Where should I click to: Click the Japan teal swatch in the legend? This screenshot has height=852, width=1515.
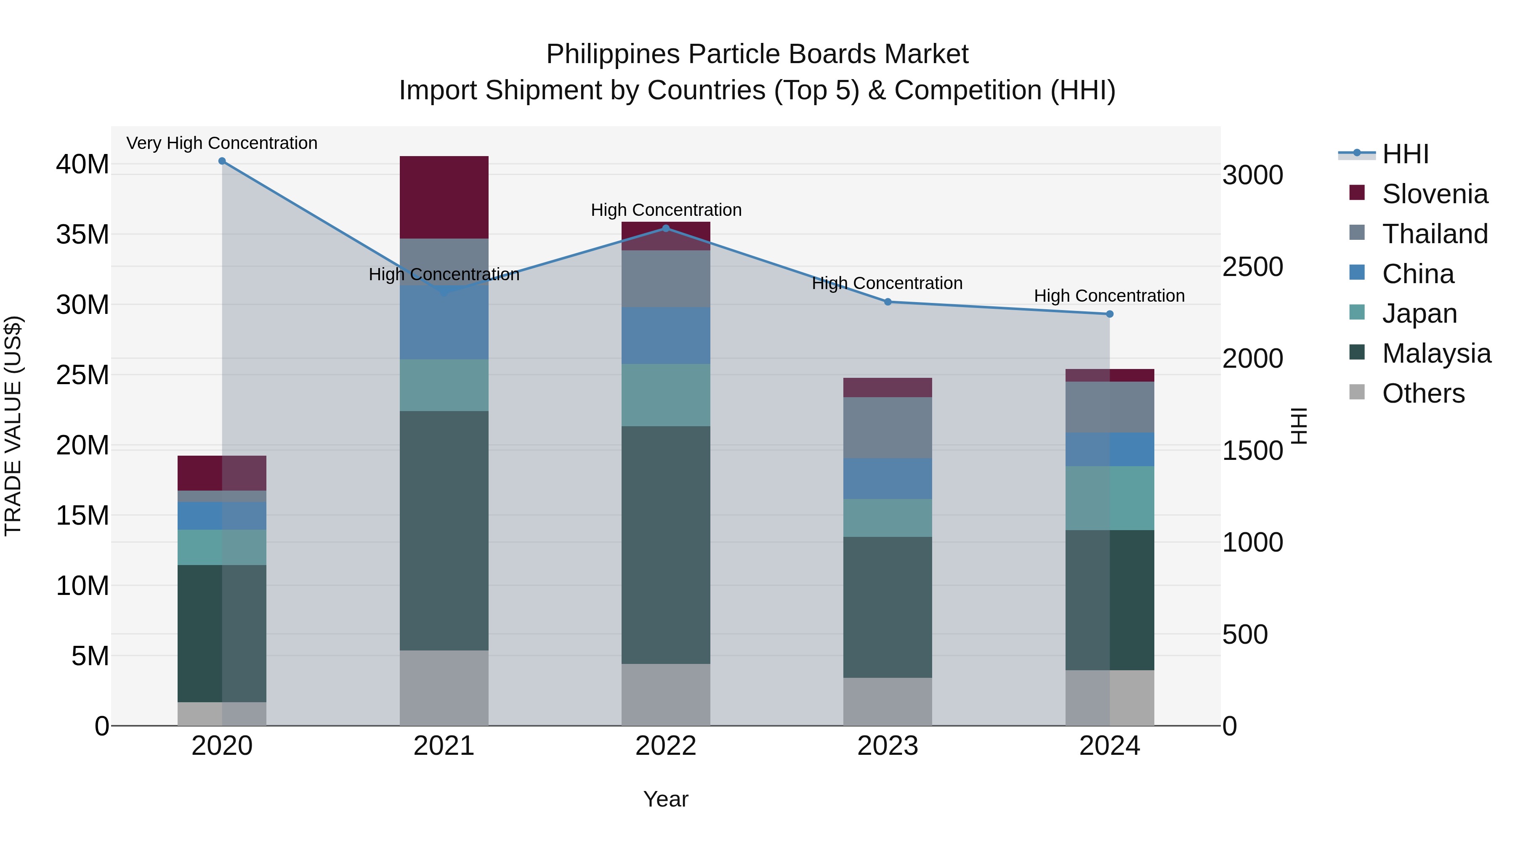point(1357,312)
